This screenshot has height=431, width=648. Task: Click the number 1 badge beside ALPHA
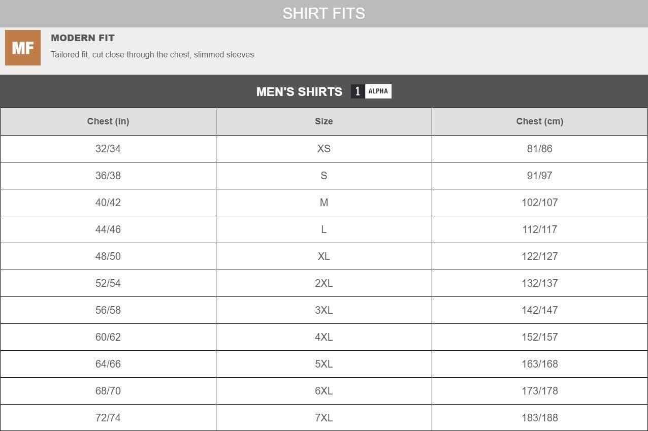358,91
